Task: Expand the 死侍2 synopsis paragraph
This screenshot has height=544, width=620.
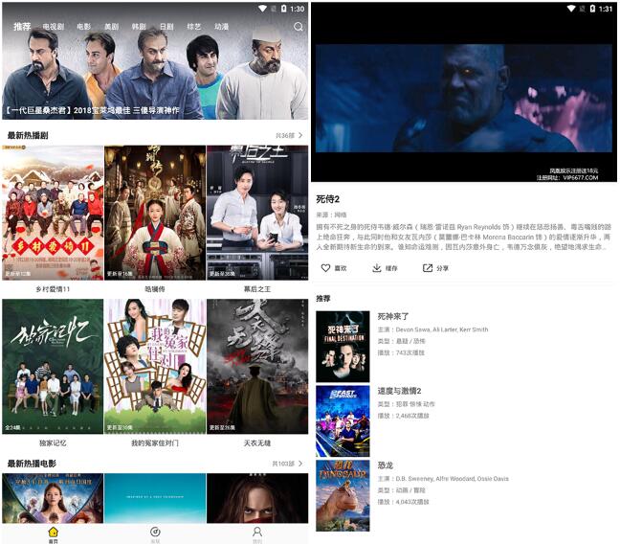Action: click(x=463, y=237)
